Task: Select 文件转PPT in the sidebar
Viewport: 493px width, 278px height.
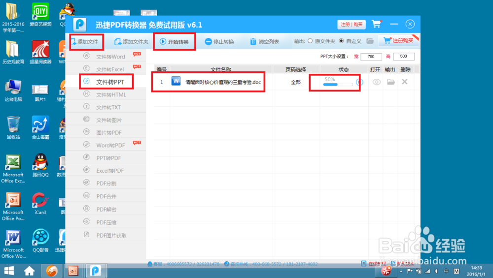Action: (x=106, y=82)
